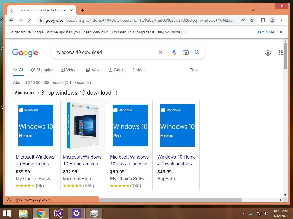Switch to Videos results

coord(70,70)
